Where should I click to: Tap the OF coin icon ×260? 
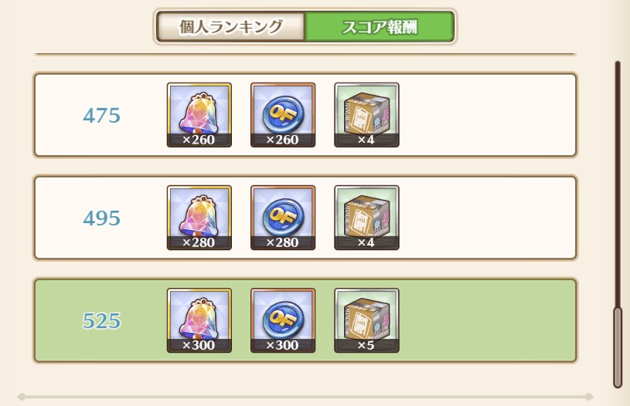click(x=283, y=115)
